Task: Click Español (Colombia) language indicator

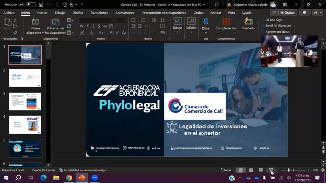Action: point(44,170)
